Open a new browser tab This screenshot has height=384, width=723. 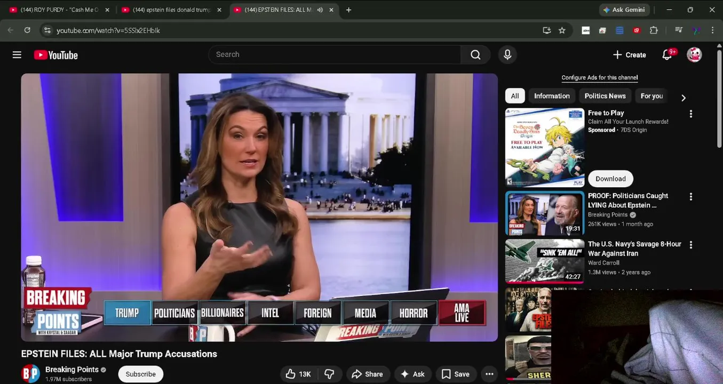click(348, 10)
